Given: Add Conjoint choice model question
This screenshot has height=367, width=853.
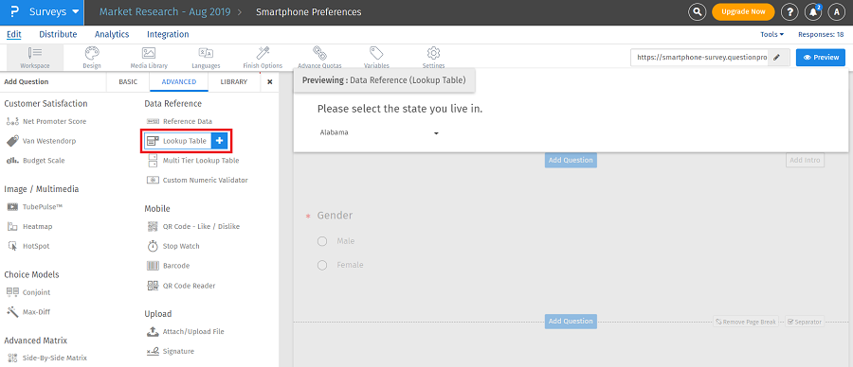Looking at the screenshot, I should (28, 292).
